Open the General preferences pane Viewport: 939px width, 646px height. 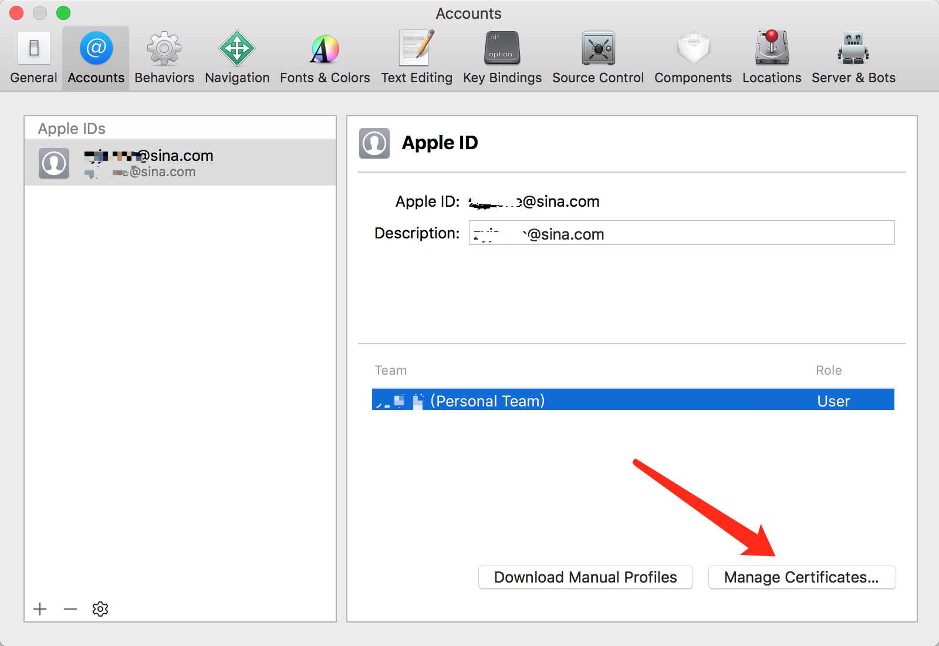pyautogui.click(x=33, y=58)
